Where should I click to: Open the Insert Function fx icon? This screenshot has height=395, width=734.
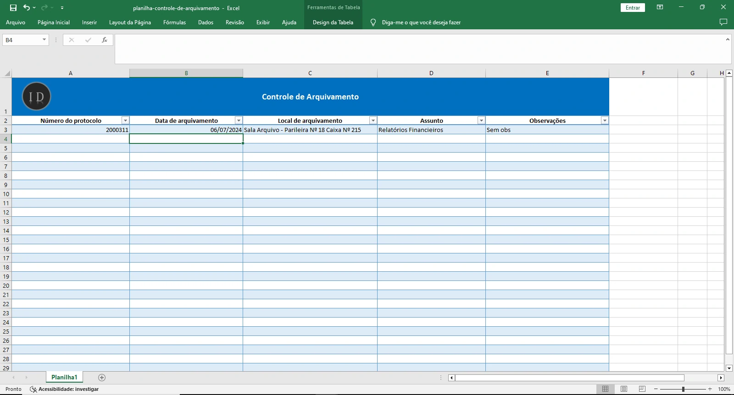point(105,40)
